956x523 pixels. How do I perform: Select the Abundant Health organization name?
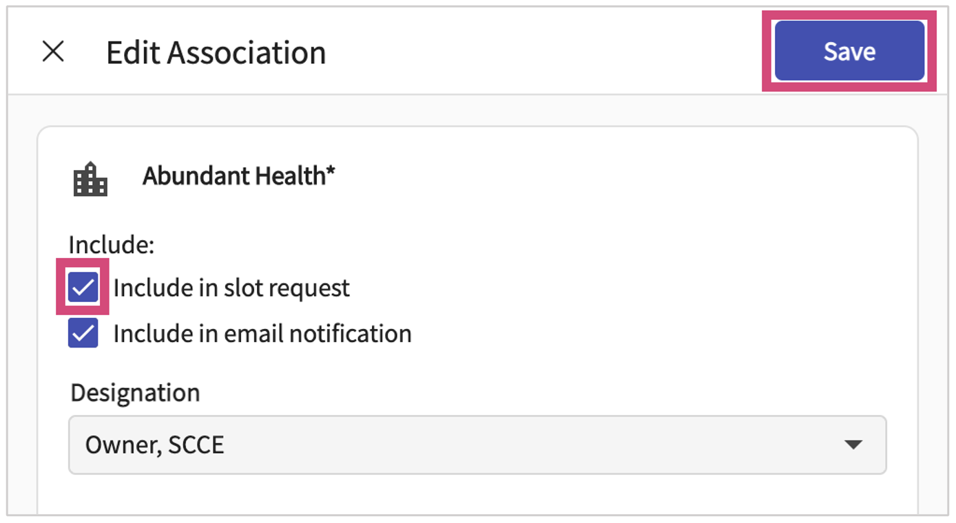233,176
